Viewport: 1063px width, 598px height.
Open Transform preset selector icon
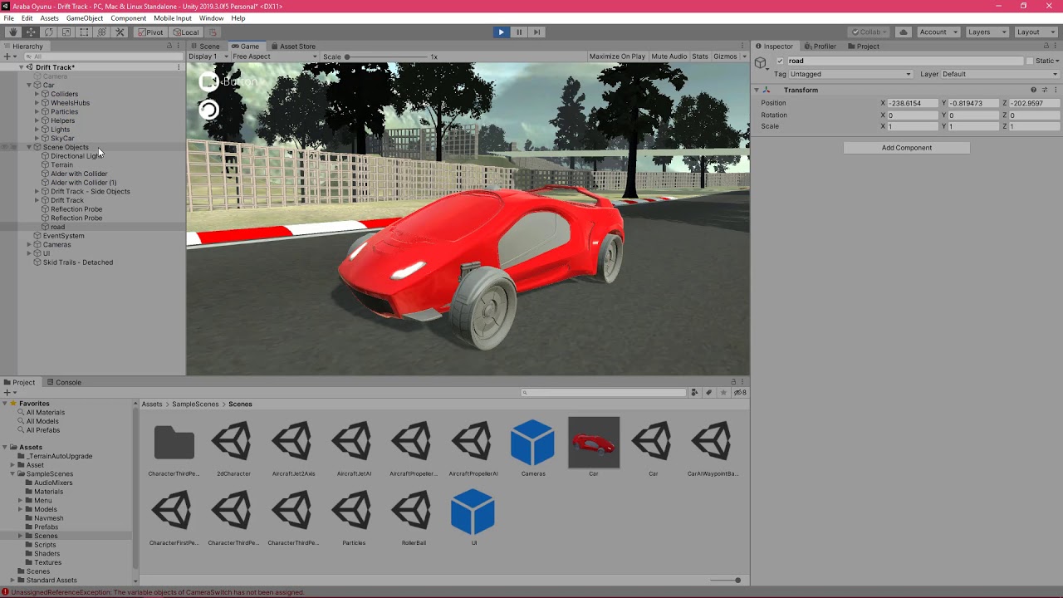1045,90
